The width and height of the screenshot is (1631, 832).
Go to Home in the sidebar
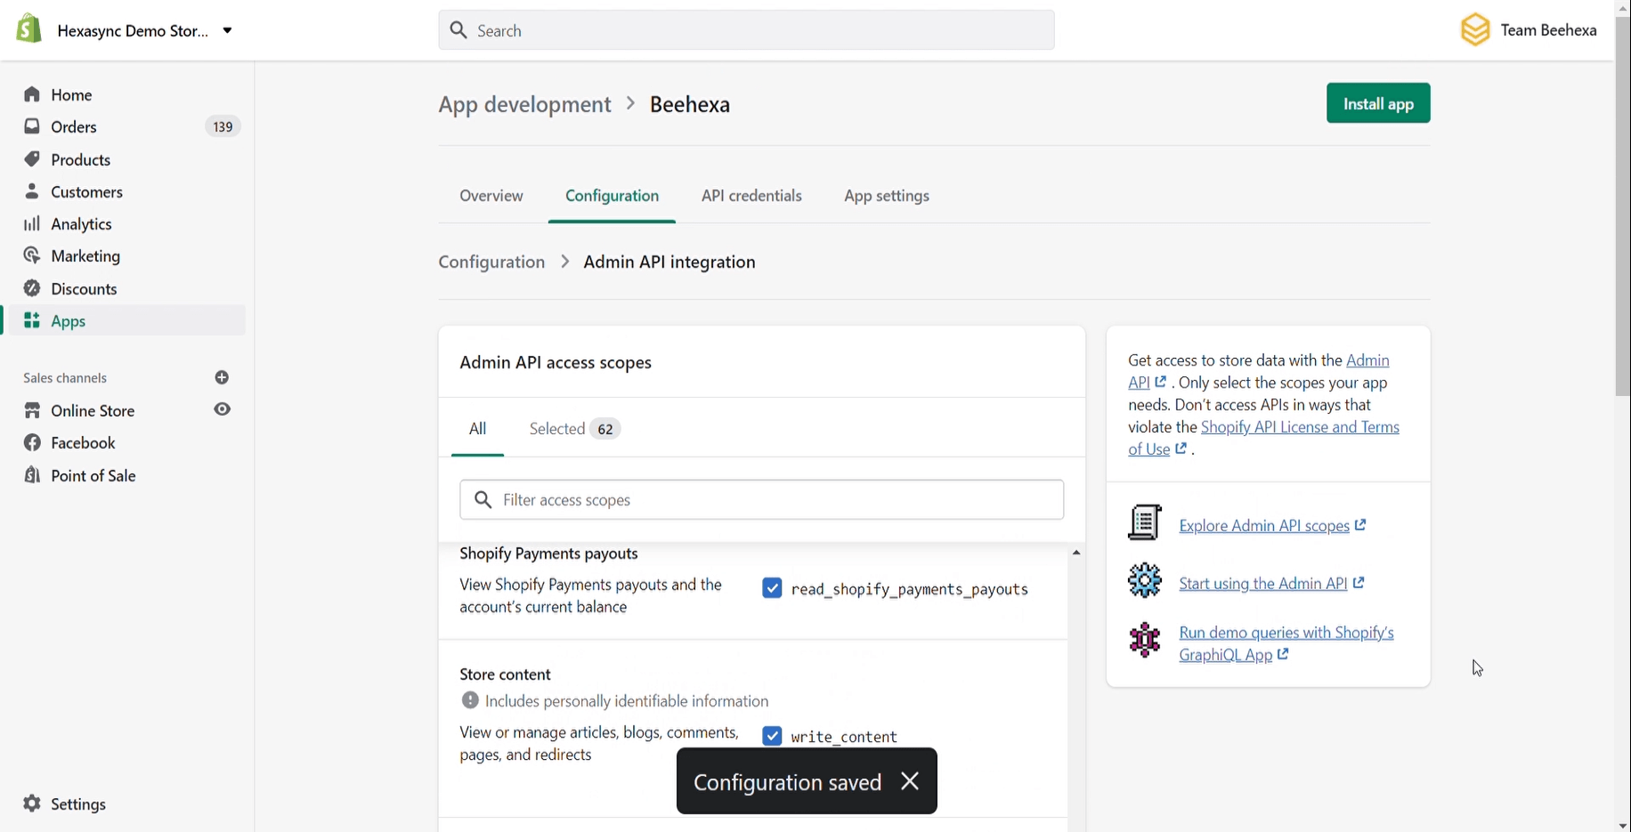[x=71, y=94]
